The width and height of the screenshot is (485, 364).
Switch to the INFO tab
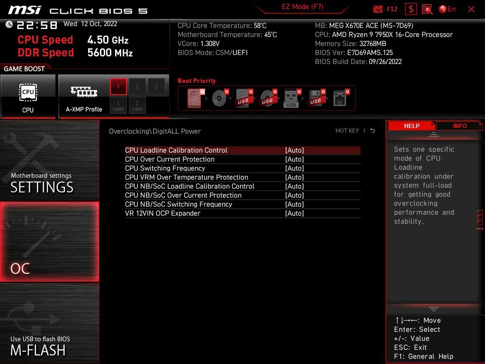pyautogui.click(x=459, y=126)
